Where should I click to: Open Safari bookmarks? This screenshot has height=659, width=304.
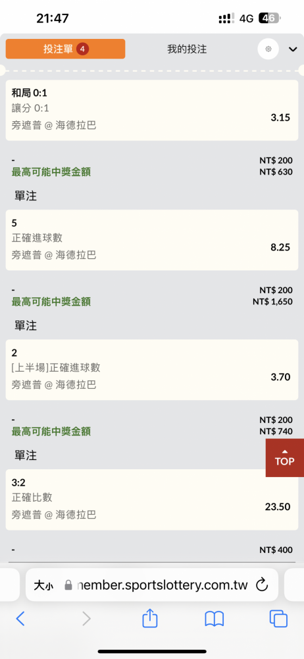(x=214, y=619)
